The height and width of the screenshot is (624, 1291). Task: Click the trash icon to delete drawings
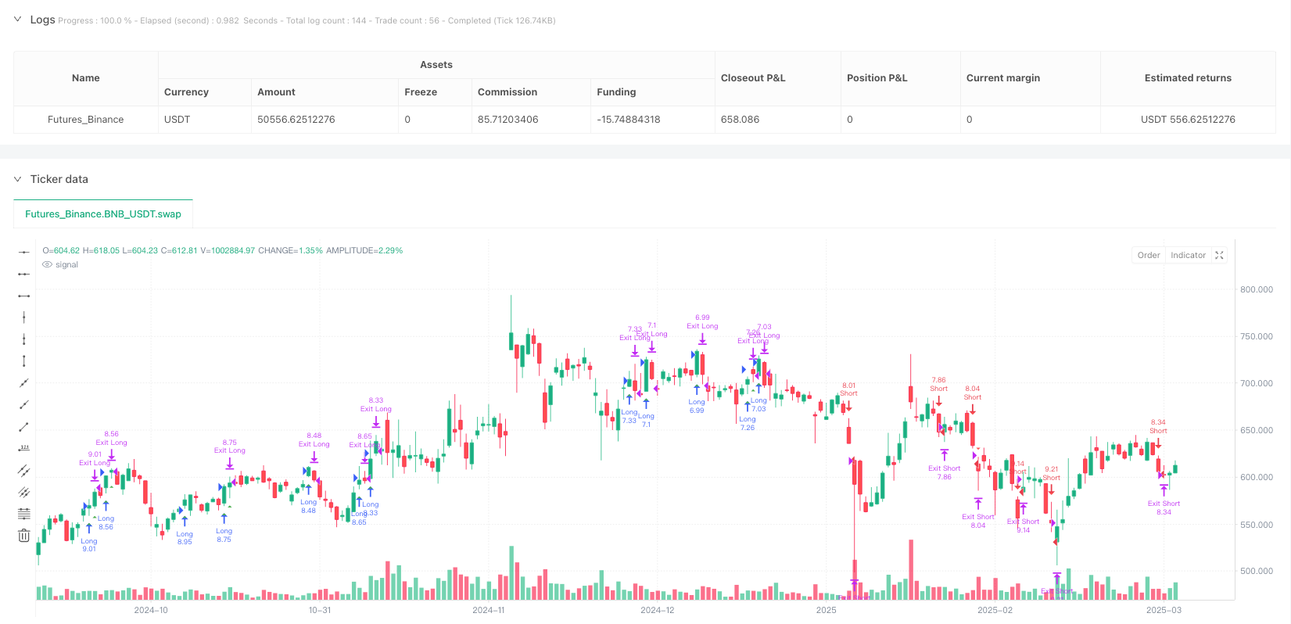tap(24, 536)
